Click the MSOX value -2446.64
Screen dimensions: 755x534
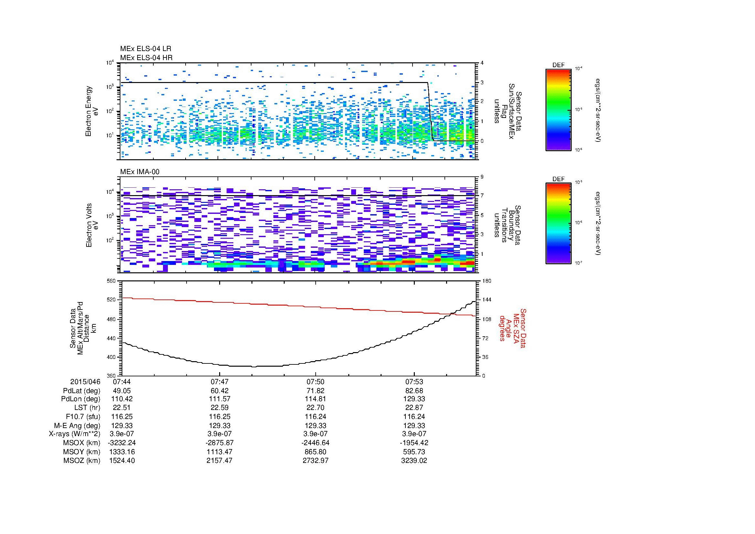(x=315, y=443)
